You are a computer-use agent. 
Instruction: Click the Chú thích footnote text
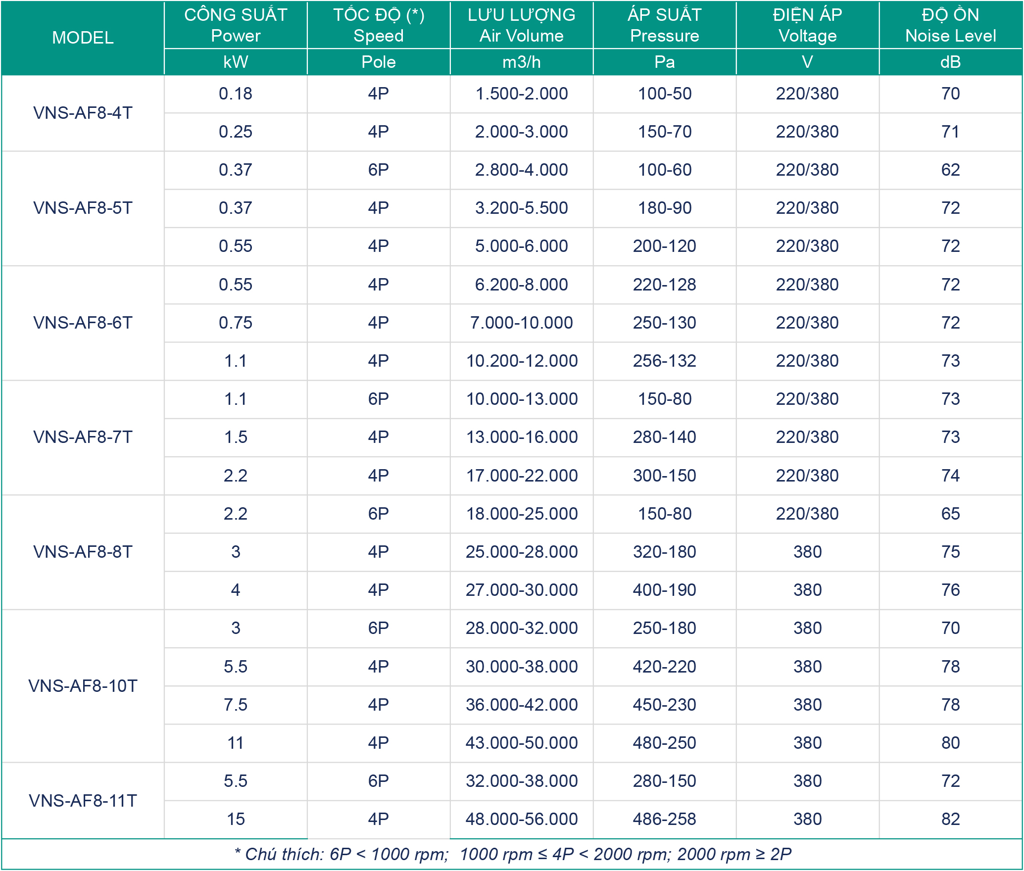pyautogui.click(x=512, y=854)
